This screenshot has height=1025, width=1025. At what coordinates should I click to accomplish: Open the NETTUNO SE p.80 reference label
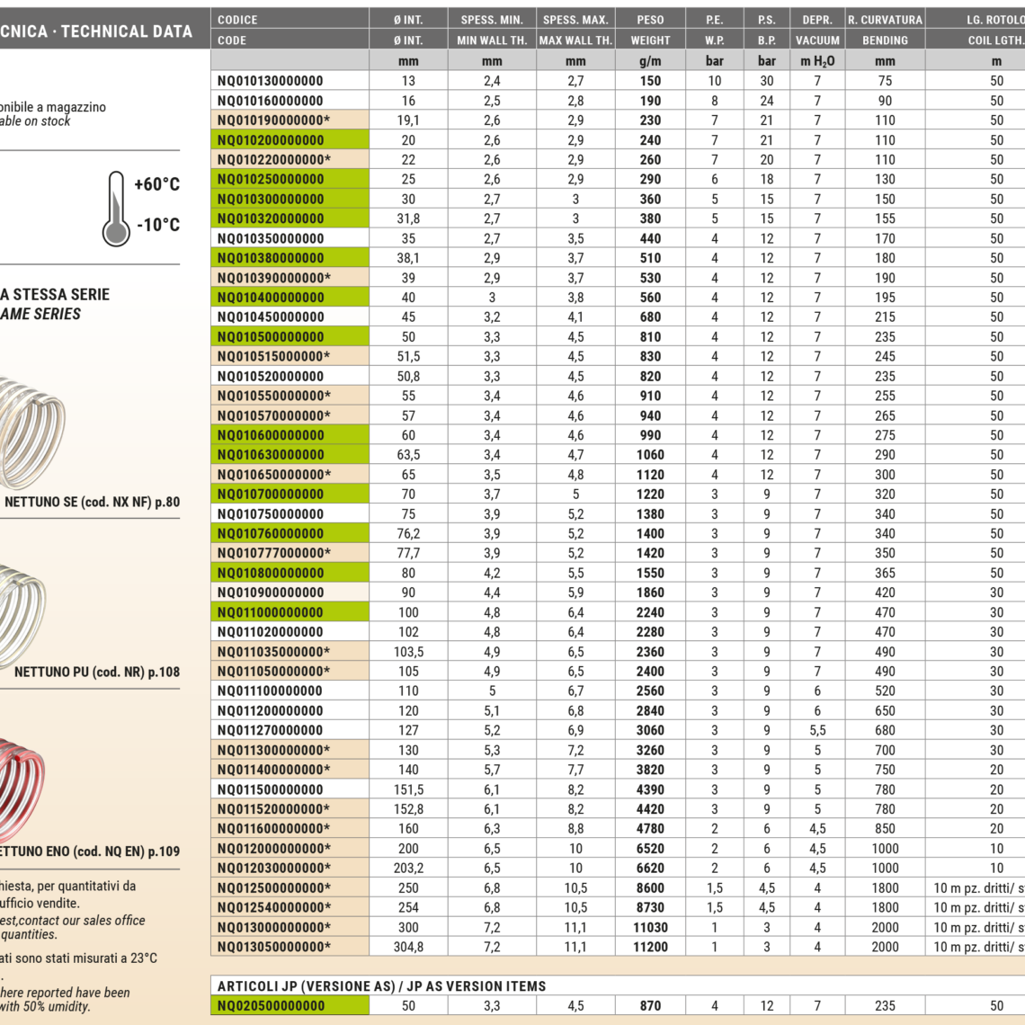[91, 503]
